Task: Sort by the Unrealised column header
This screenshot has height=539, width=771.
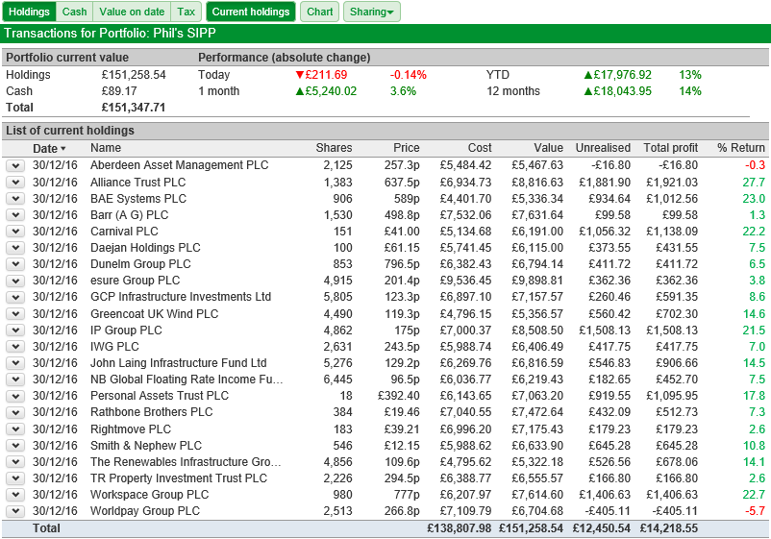Action: pyautogui.click(x=603, y=148)
